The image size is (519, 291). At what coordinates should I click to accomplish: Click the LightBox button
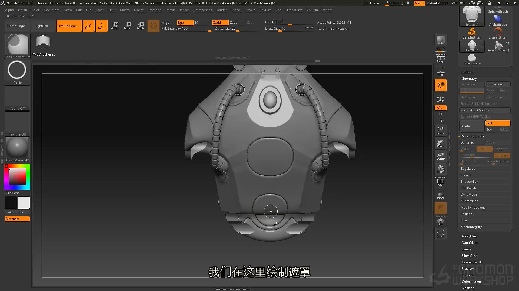tap(41, 26)
